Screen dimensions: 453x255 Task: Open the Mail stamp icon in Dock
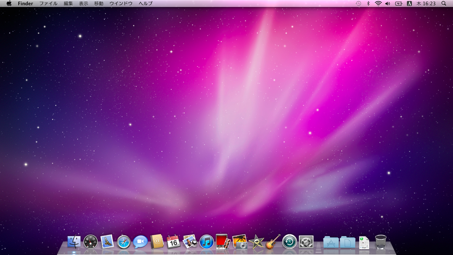(107, 242)
